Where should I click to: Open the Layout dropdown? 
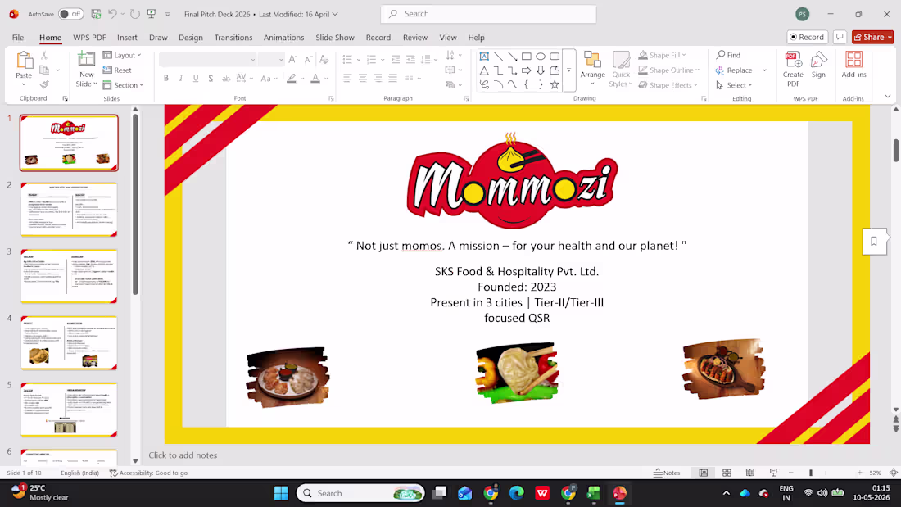point(122,55)
